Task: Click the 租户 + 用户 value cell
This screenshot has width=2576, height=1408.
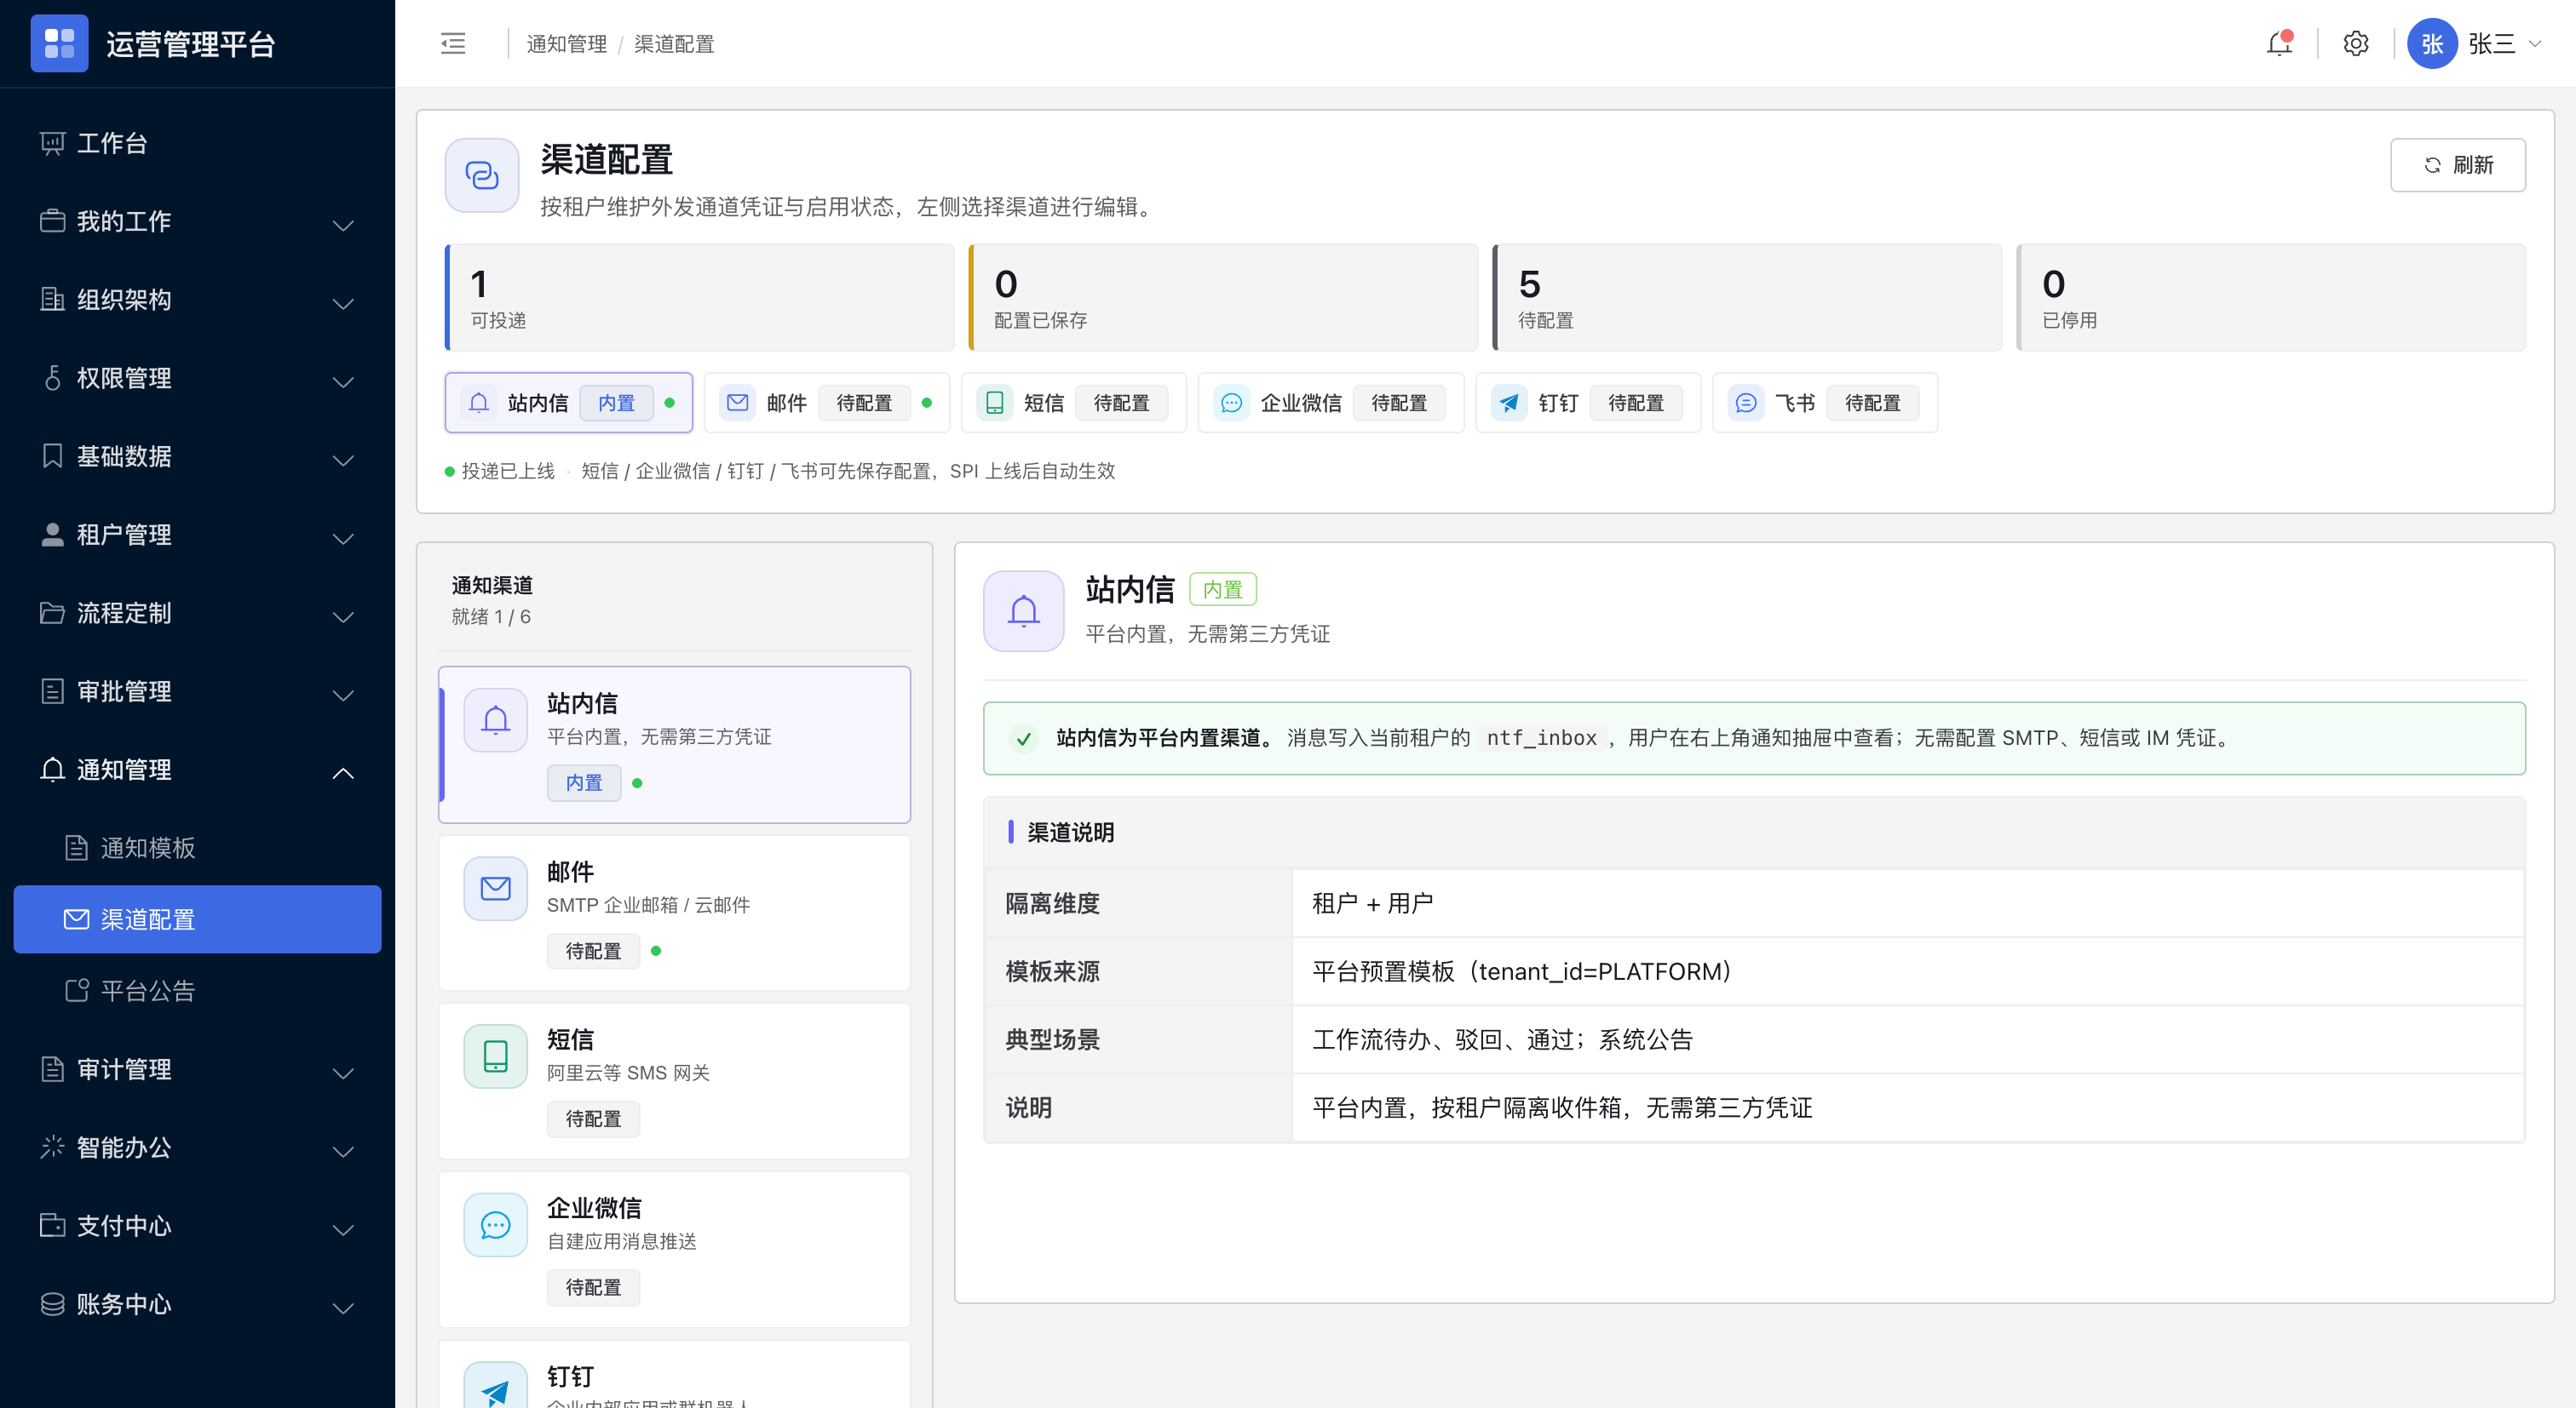Action: click(x=1907, y=903)
